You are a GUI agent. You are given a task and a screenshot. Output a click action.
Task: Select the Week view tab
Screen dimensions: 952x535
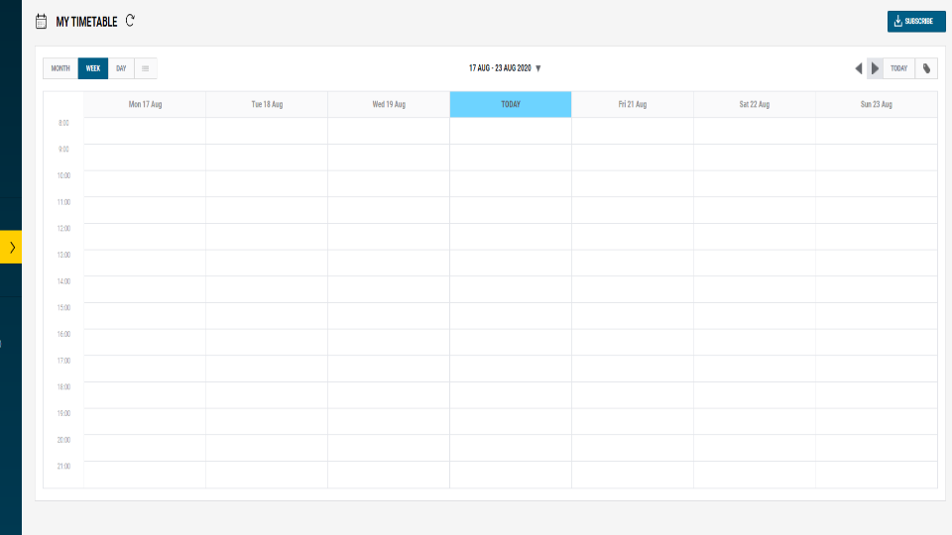tap(93, 68)
